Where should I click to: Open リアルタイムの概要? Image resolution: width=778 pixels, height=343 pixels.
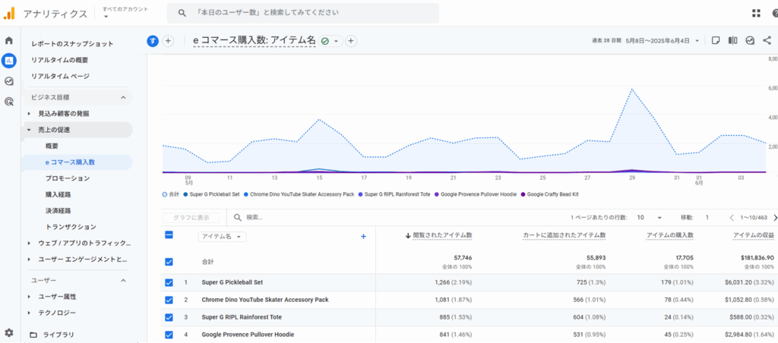[59, 60]
